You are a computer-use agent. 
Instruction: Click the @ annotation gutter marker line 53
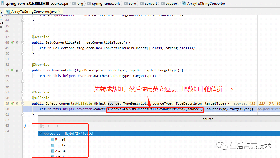pyautogui.click(x=17, y=70)
